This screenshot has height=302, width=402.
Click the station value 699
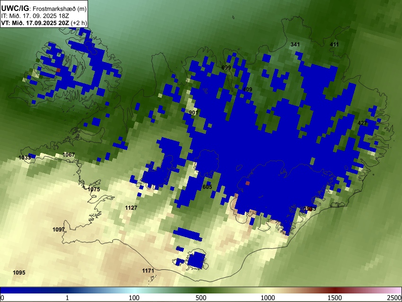click(226, 68)
